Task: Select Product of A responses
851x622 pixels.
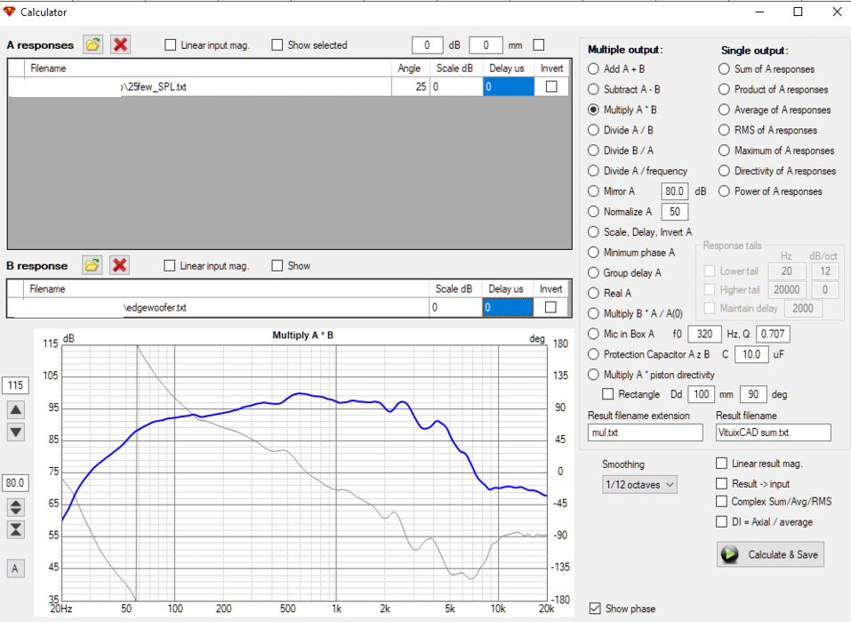Action: pyautogui.click(x=724, y=89)
